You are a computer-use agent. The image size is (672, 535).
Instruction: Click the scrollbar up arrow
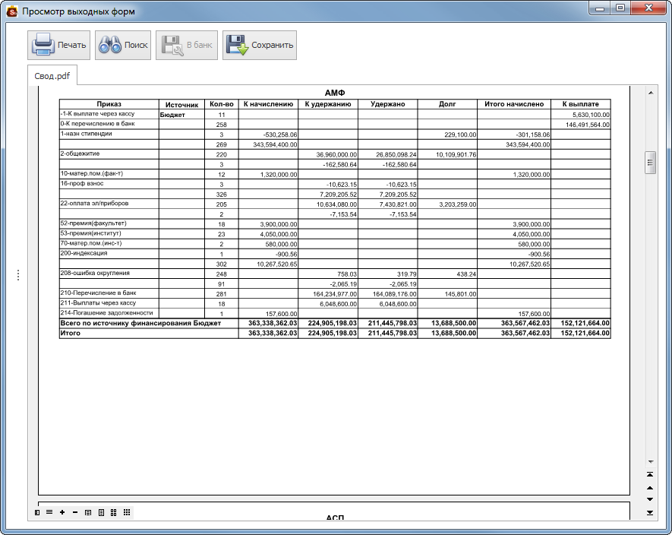coord(651,93)
